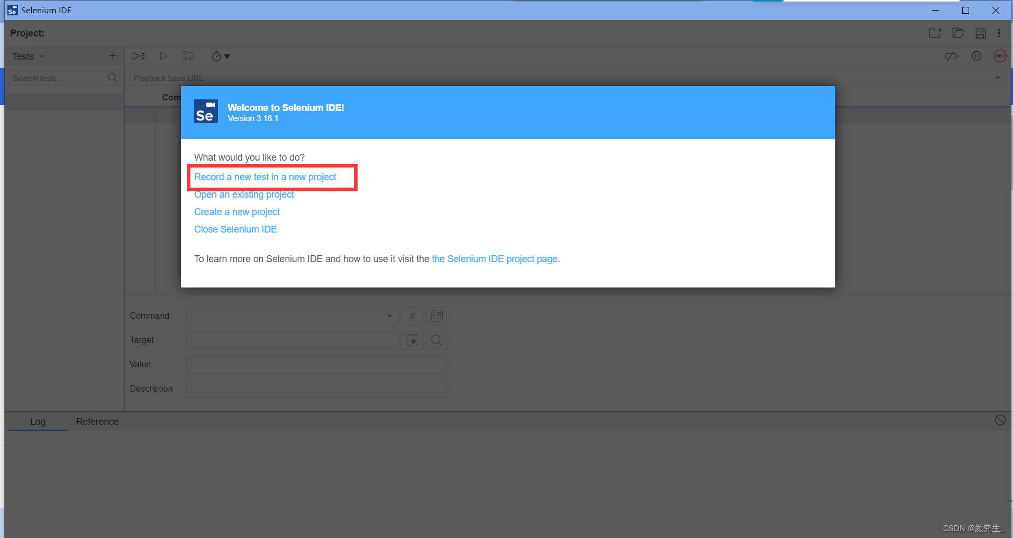Open test execution speed dropdown

point(221,56)
